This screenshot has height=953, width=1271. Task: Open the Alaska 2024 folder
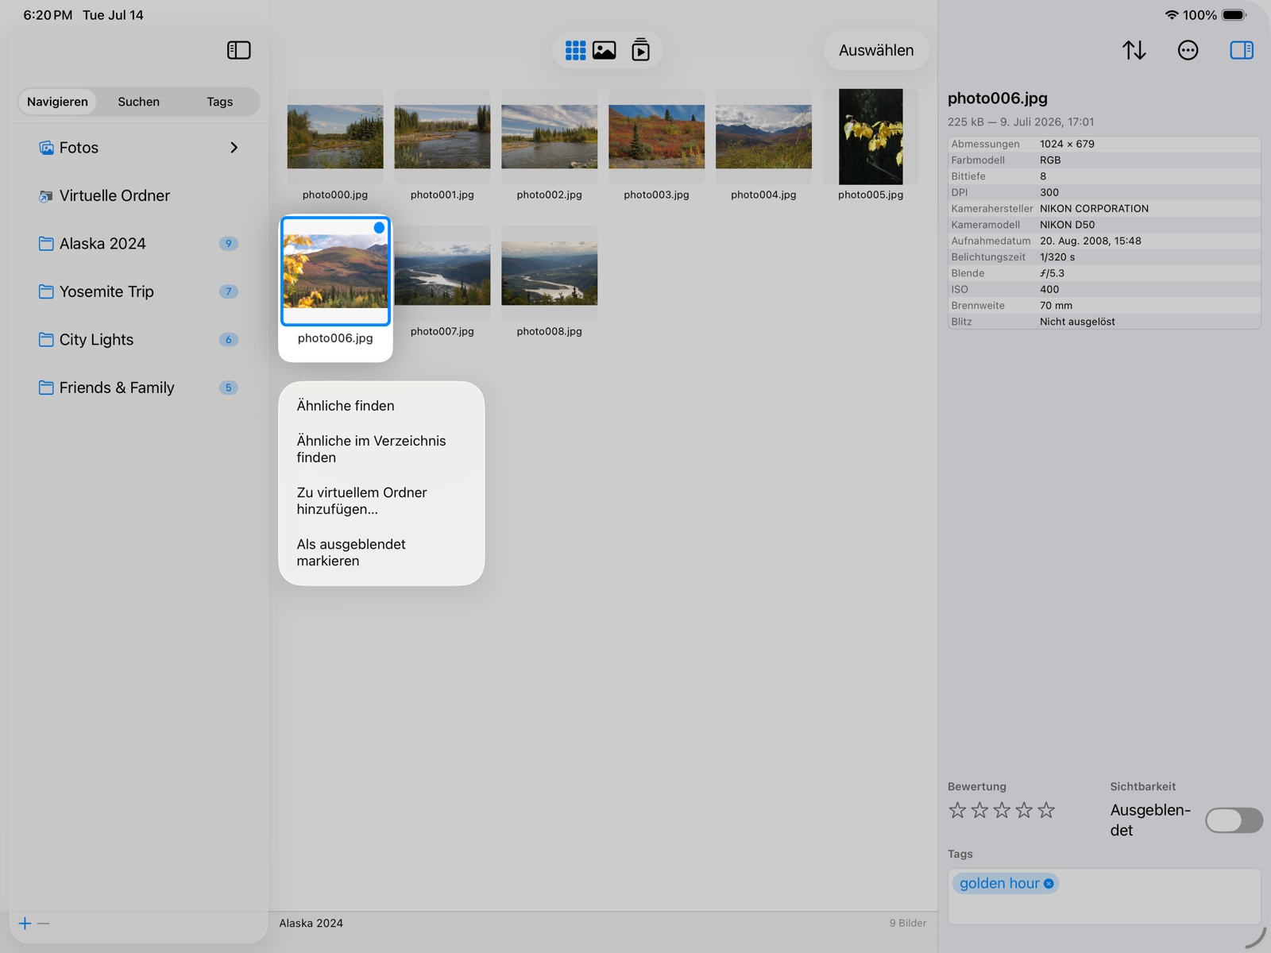138,244
